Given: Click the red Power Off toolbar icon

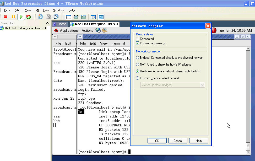Looking at the screenshot, I should coord(6,17).
